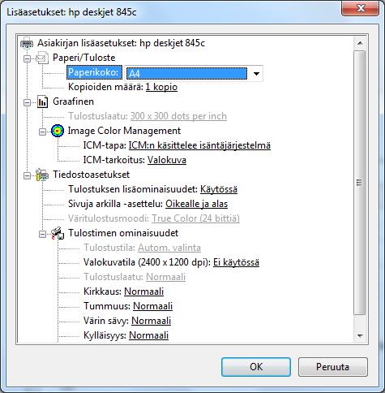The width and height of the screenshot is (385, 393).
Task: Click the Tulostimen ominaisuudet icon
Action: tap(58, 233)
